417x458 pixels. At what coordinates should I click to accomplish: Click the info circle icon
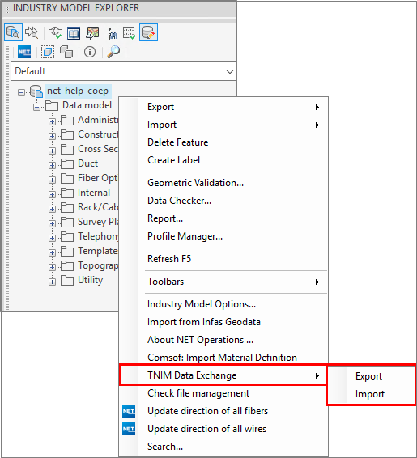click(x=90, y=52)
